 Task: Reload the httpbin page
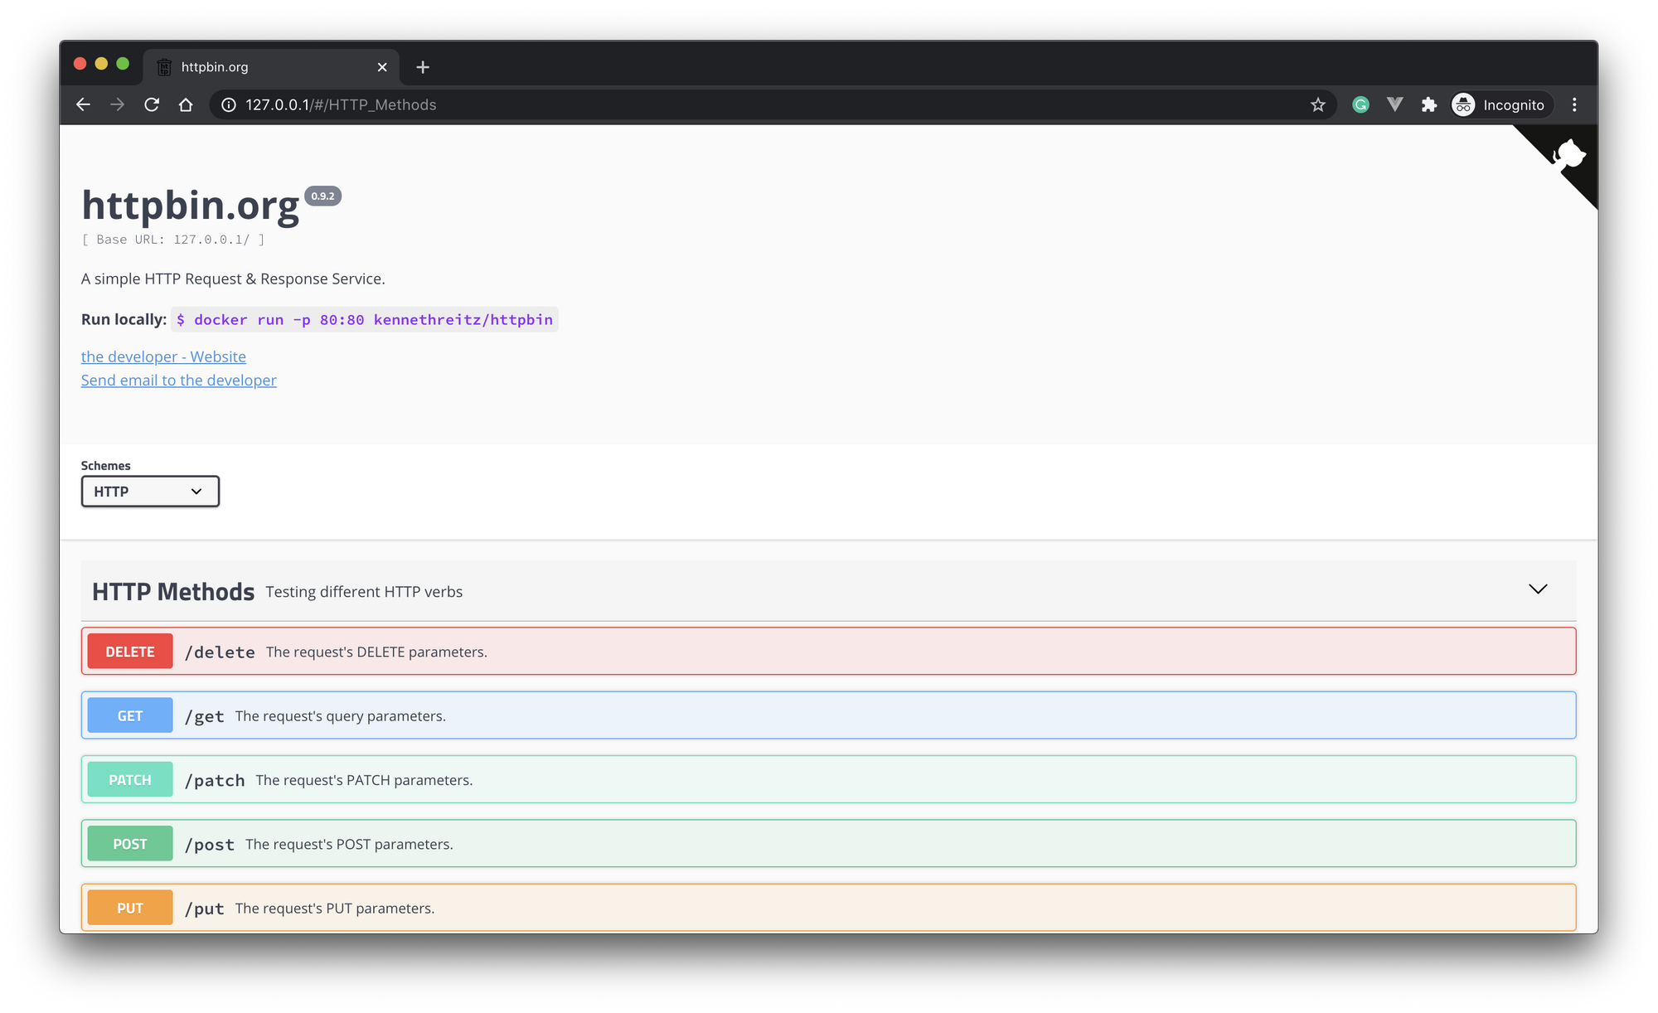pyautogui.click(x=152, y=104)
